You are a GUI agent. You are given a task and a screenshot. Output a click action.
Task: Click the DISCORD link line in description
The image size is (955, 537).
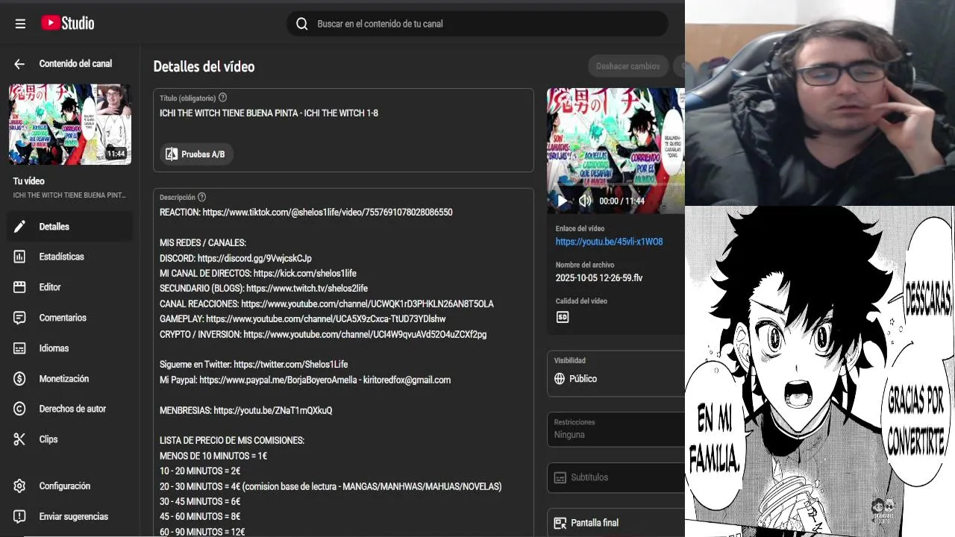point(236,258)
